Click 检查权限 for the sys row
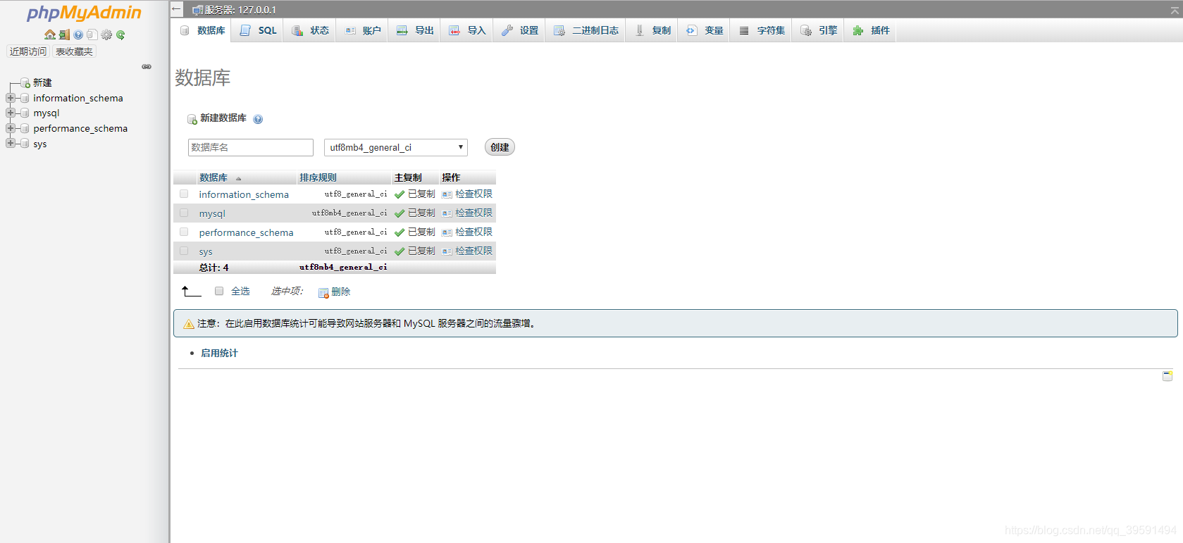This screenshot has width=1183, height=543. pos(473,251)
